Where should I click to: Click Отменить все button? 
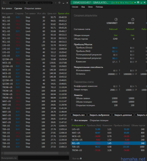(18, 3)
